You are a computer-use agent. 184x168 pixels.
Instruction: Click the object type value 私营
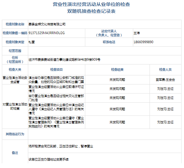32,42
